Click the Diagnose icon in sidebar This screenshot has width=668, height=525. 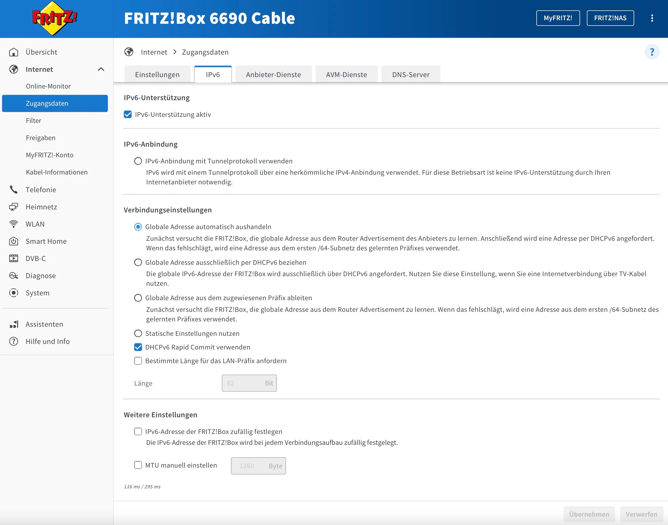[13, 276]
